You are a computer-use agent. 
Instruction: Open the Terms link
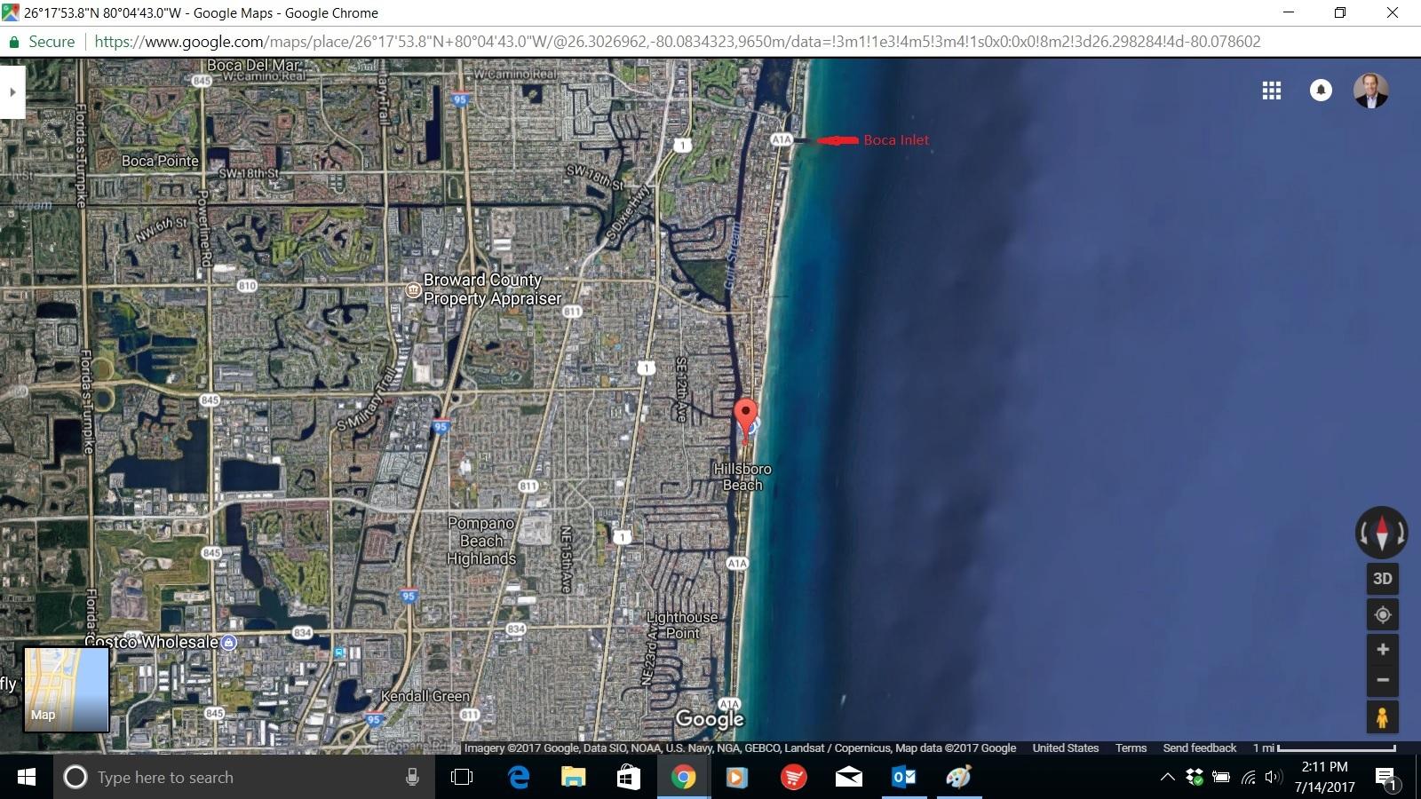pos(1131,748)
